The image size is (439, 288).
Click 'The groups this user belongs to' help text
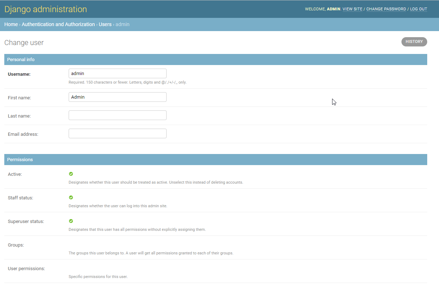tap(151, 253)
